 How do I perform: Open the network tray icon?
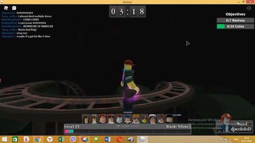point(230,139)
